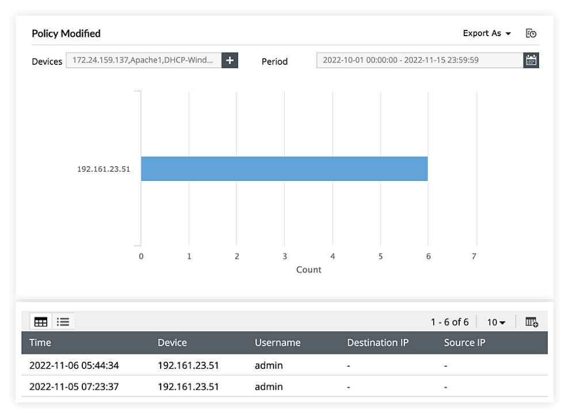This screenshot has height=418, width=569.
Task: Click the Destination IP column header
Action: pyautogui.click(x=377, y=342)
